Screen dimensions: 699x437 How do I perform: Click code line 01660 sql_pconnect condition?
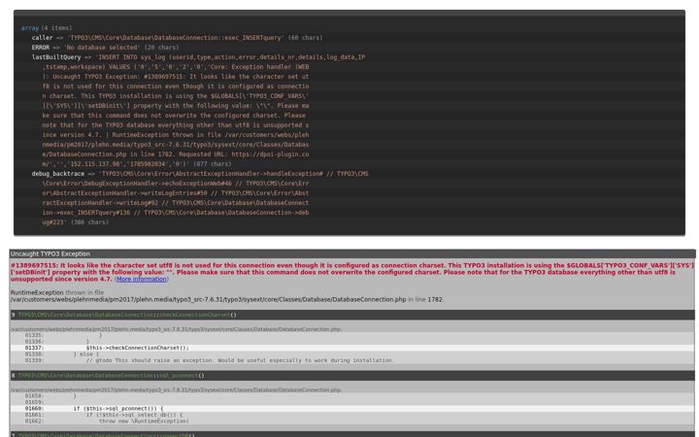coord(352,409)
